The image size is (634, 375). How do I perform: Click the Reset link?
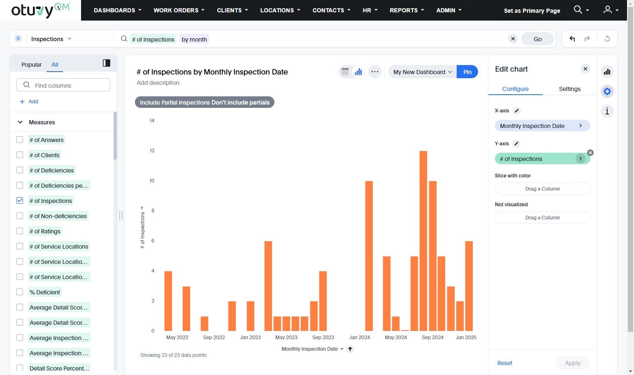coord(504,363)
